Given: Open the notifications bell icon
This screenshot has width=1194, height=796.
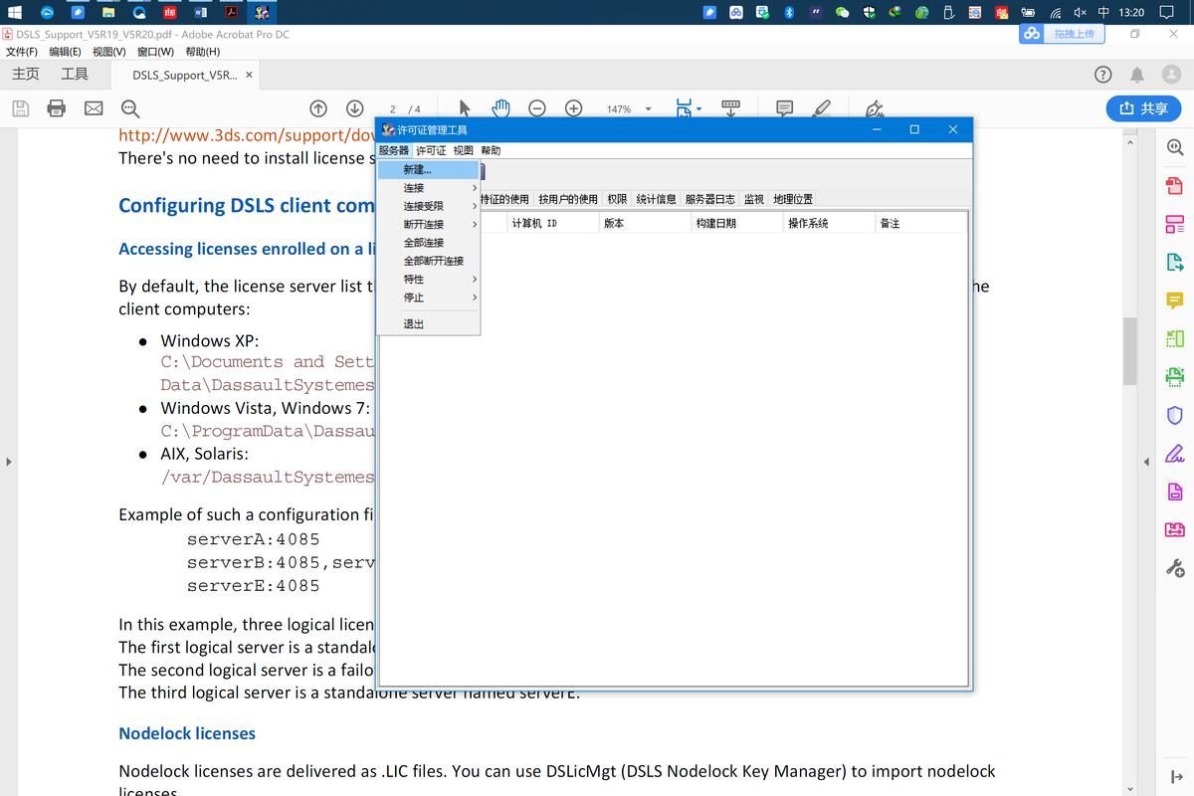Looking at the screenshot, I should [x=1137, y=75].
